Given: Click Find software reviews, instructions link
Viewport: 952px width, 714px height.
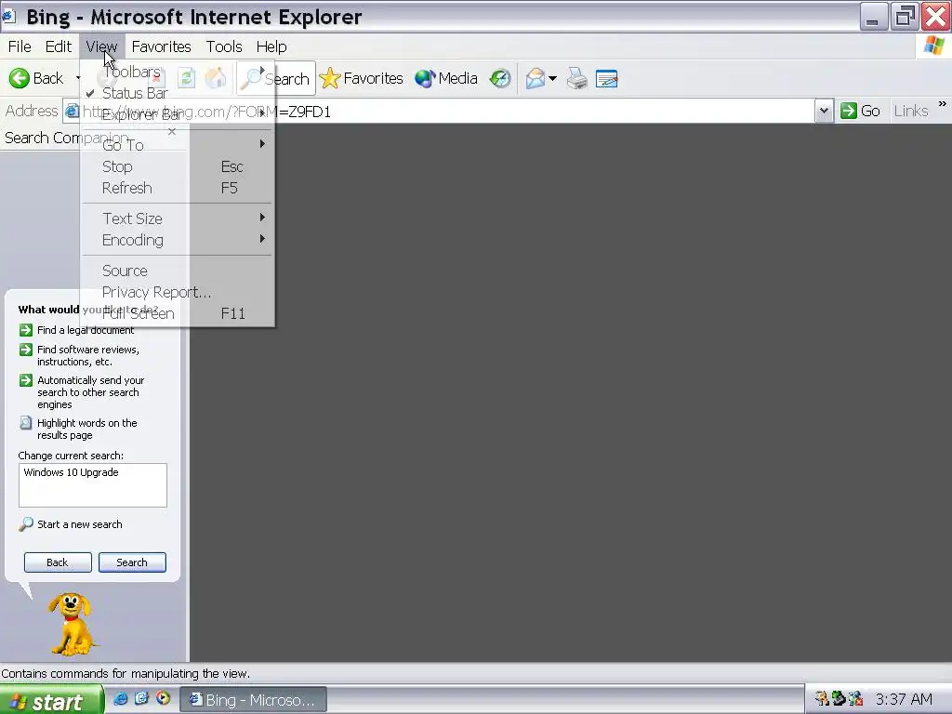Looking at the screenshot, I should [88, 355].
